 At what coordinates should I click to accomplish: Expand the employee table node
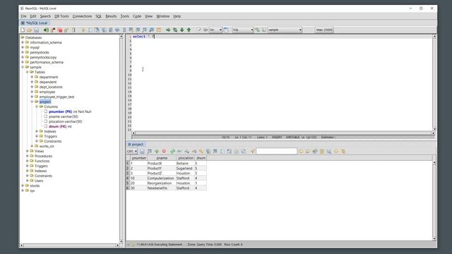click(x=32, y=92)
